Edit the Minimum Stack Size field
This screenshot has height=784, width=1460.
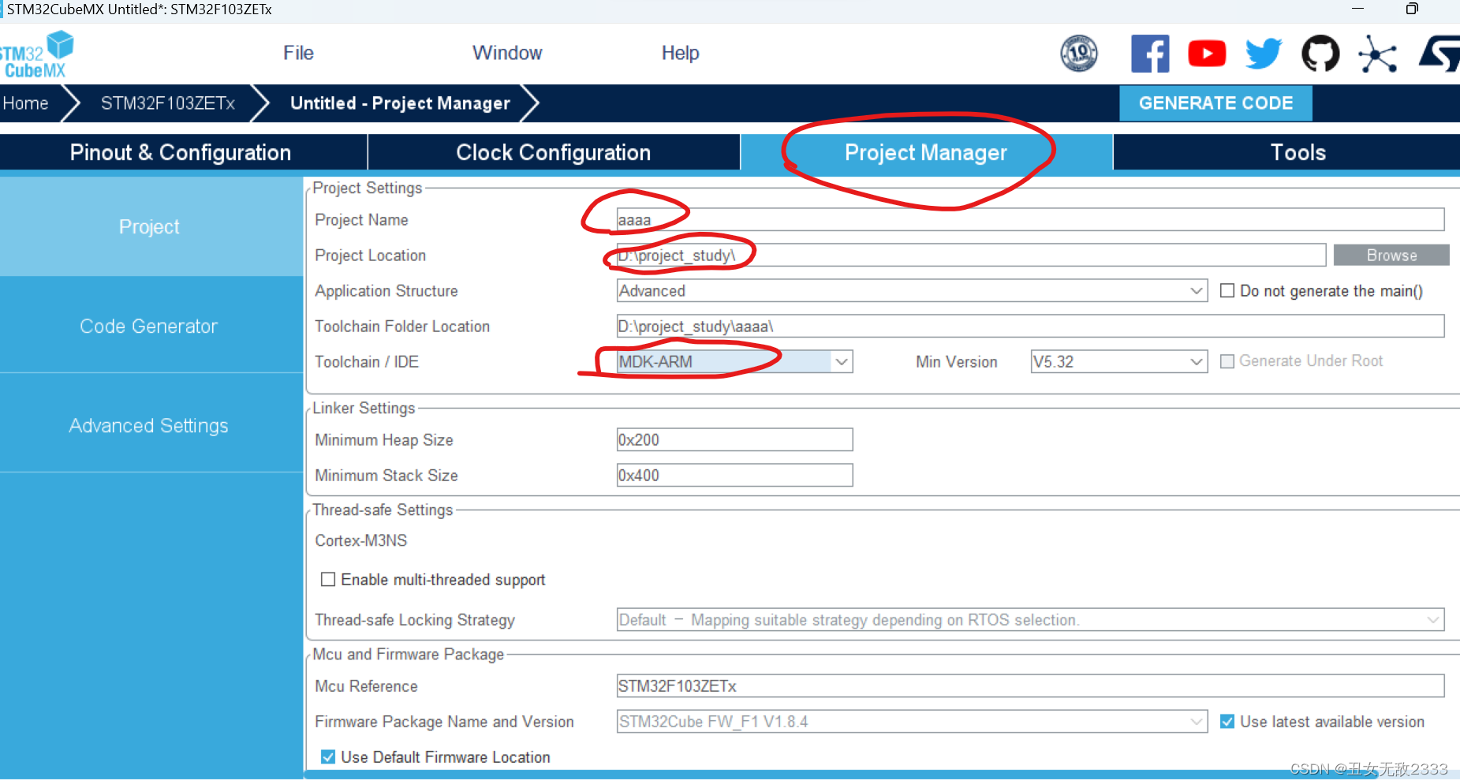click(x=734, y=475)
